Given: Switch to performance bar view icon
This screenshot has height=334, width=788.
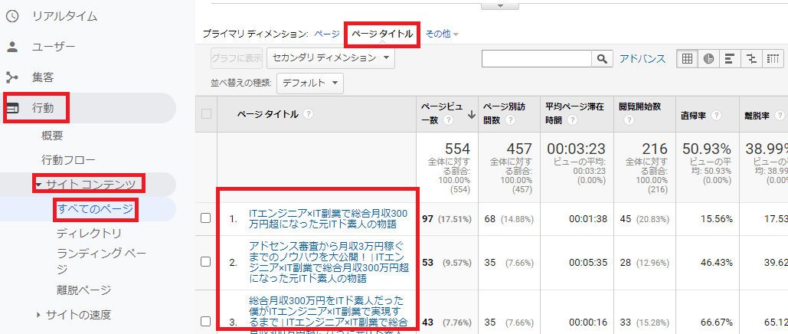Looking at the screenshot, I should (731, 58).
